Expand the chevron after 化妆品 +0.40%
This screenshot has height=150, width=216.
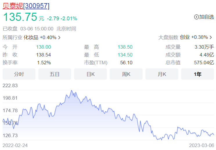tap(59, 37)
